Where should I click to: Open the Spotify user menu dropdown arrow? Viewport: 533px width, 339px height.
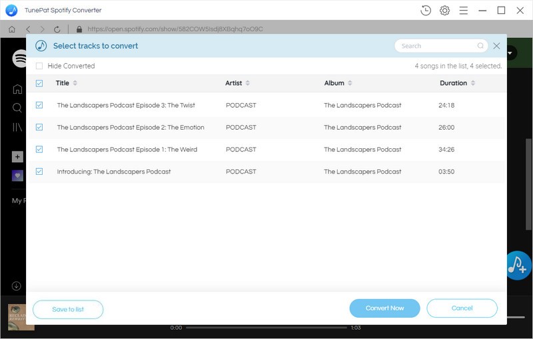pyautogui.click(x=510, y=53)
